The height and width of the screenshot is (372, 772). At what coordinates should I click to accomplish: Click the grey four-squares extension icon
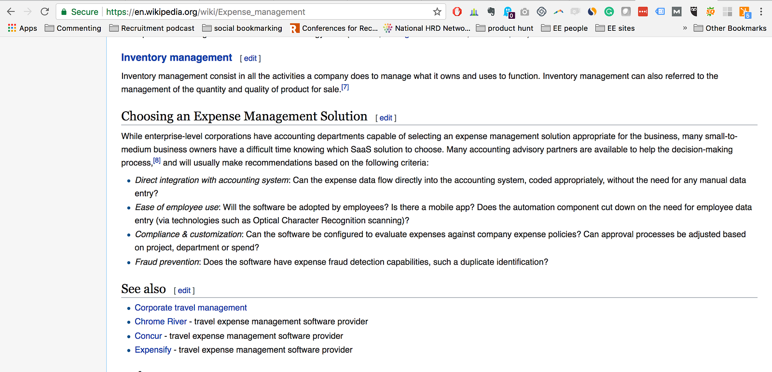[x=728, y=12]
